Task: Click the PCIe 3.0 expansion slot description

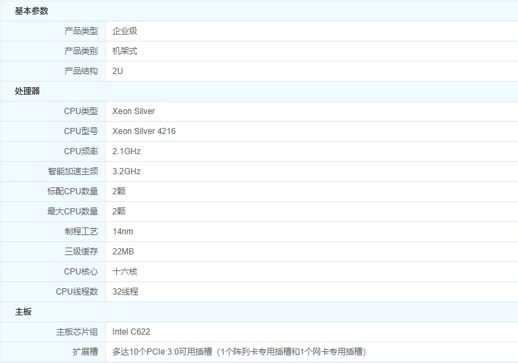Action: pyautogui.click(x=239, y=352)
